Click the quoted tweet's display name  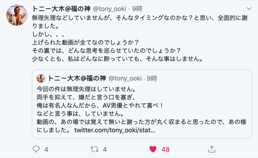pyautogui.click(x=77, y=78)
